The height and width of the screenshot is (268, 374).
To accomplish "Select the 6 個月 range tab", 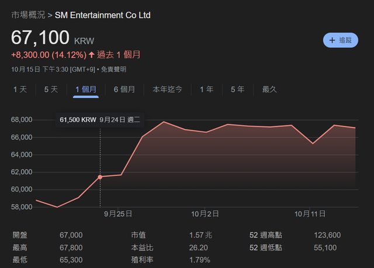I will [x=124, y=89].
